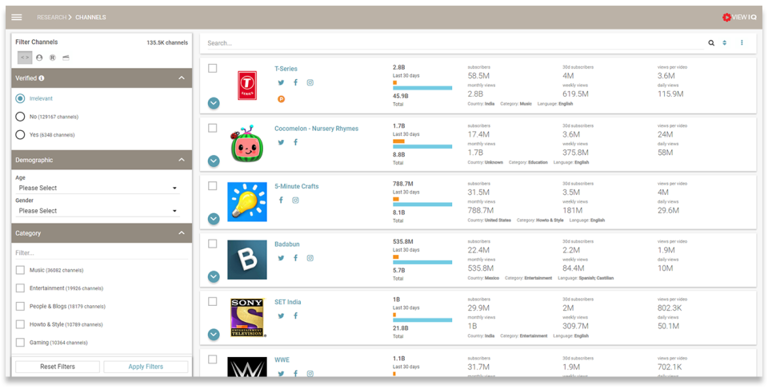Screen dimensions: 768x389
Task: Check the Gaming category checkbox
Action: tap(20, 343)
